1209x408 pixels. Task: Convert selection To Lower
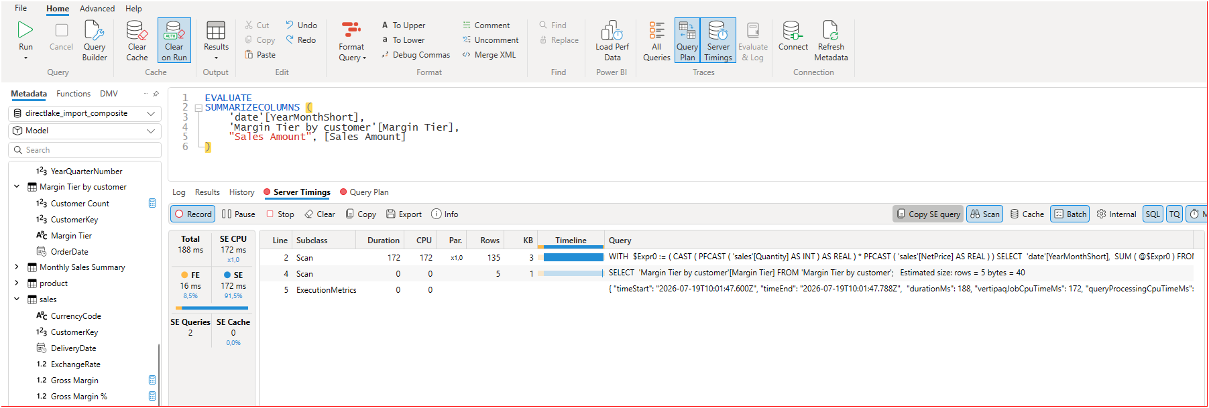coord(403,40)
